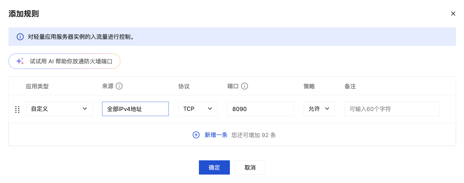Viewport: 464px width, 183px height.
Task: Click the info icon in the blue notice banner
Action: (x=20, y=37)
